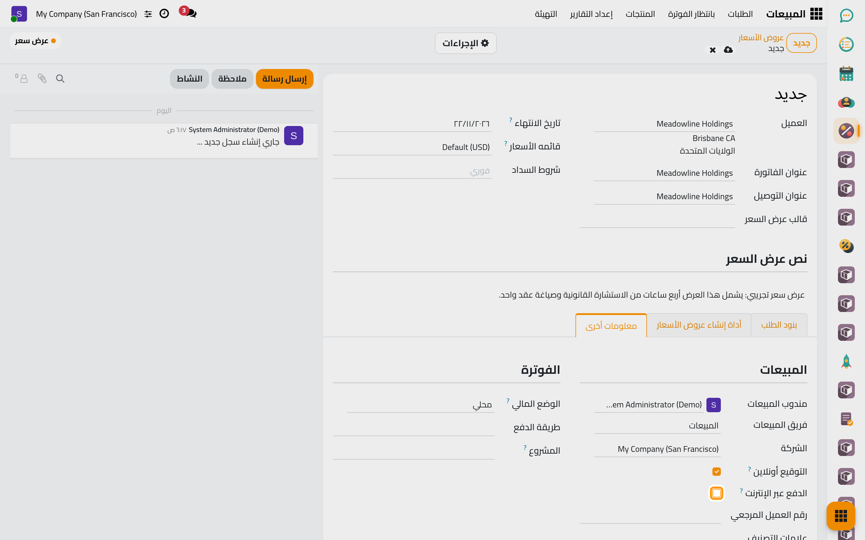
Task: Switch to the بنود الطلب tab
Action: click(779, 325)
